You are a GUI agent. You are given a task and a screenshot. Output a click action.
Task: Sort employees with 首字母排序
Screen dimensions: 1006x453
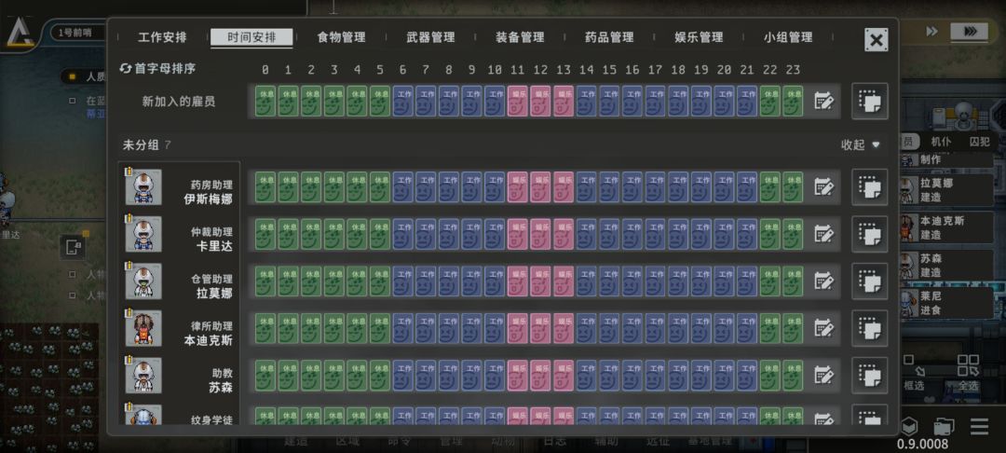(x=157, y=69)
